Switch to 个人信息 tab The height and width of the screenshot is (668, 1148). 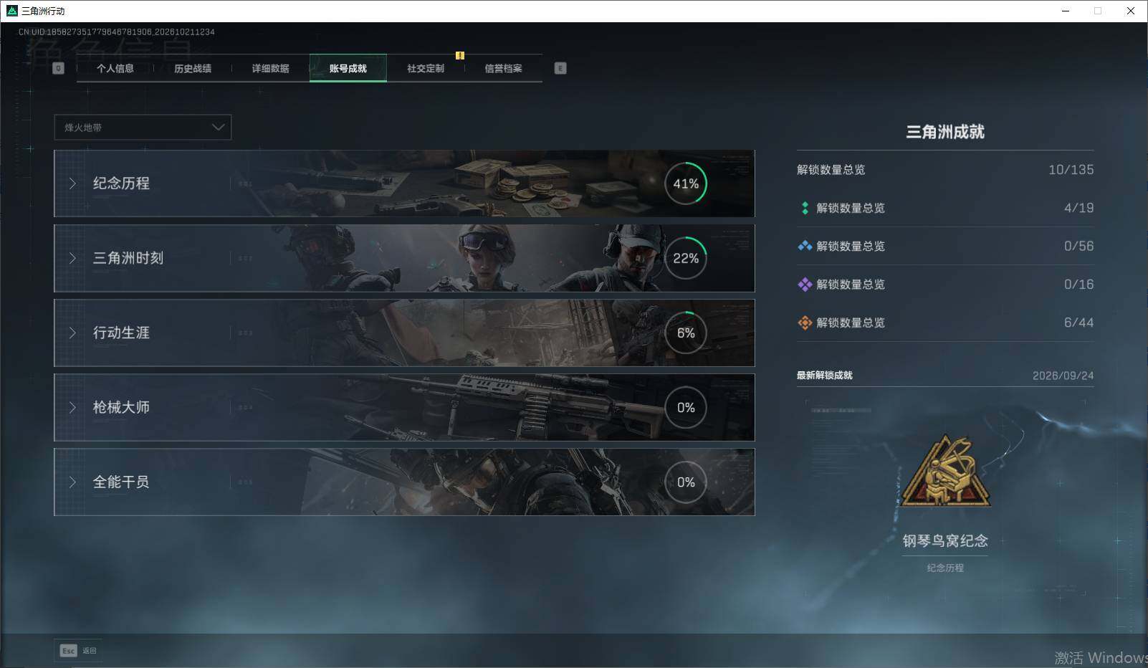point(115,68)
